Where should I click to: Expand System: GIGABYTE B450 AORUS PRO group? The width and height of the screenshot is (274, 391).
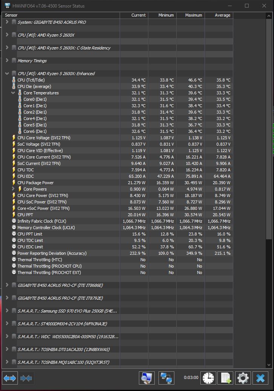[7, 22]
